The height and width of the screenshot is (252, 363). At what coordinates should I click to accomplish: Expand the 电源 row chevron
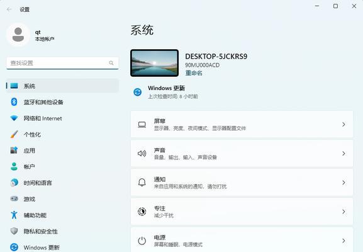click(x=343, y=241)
